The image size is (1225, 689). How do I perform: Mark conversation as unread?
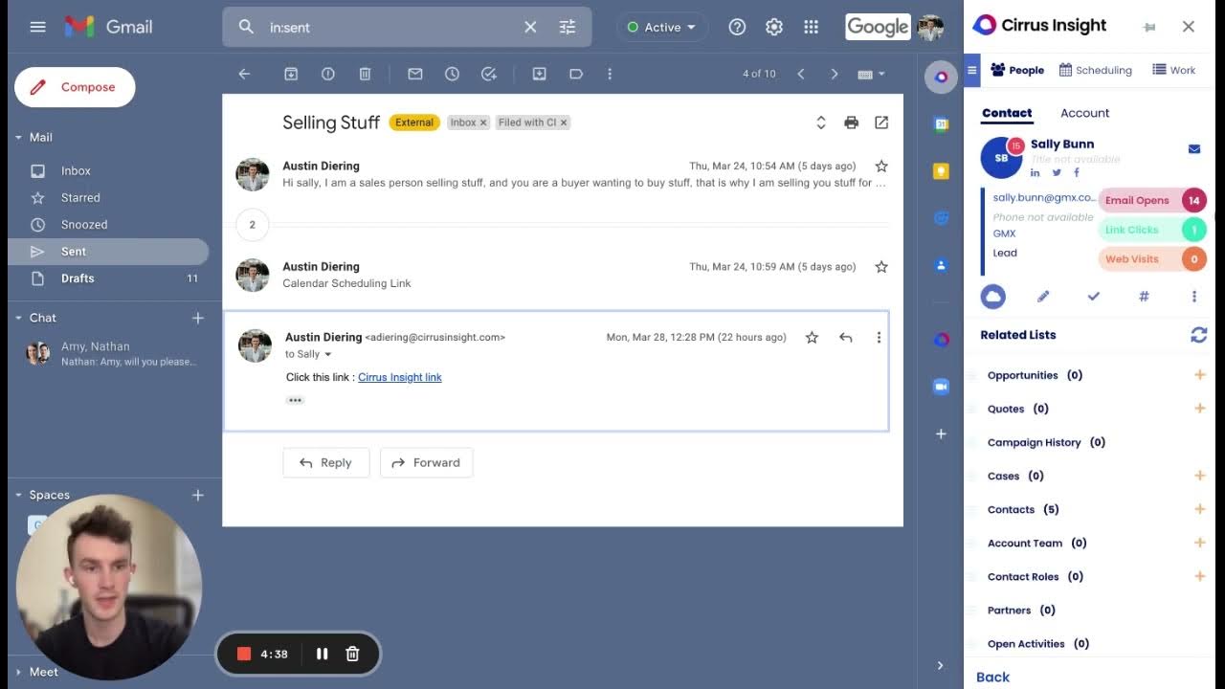coord(415,74)
